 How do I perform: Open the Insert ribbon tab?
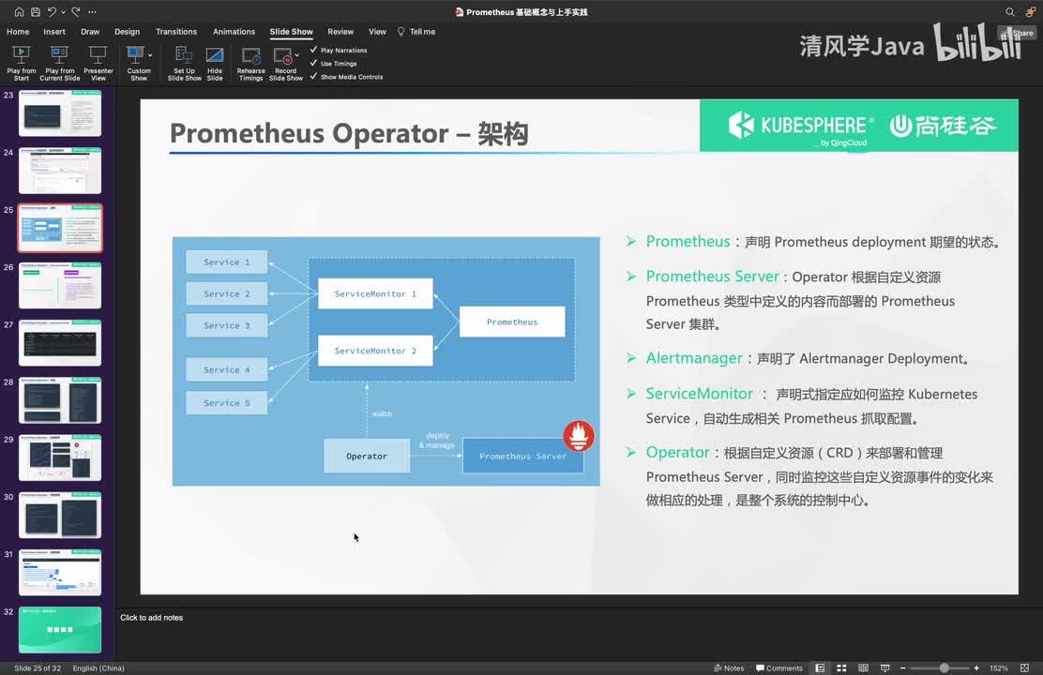(54, 32)
